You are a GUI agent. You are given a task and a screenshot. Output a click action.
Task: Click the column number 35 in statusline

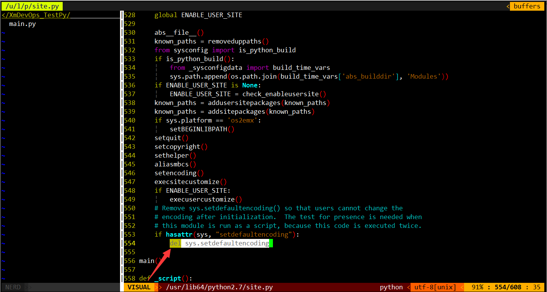[x=537, y=287]
